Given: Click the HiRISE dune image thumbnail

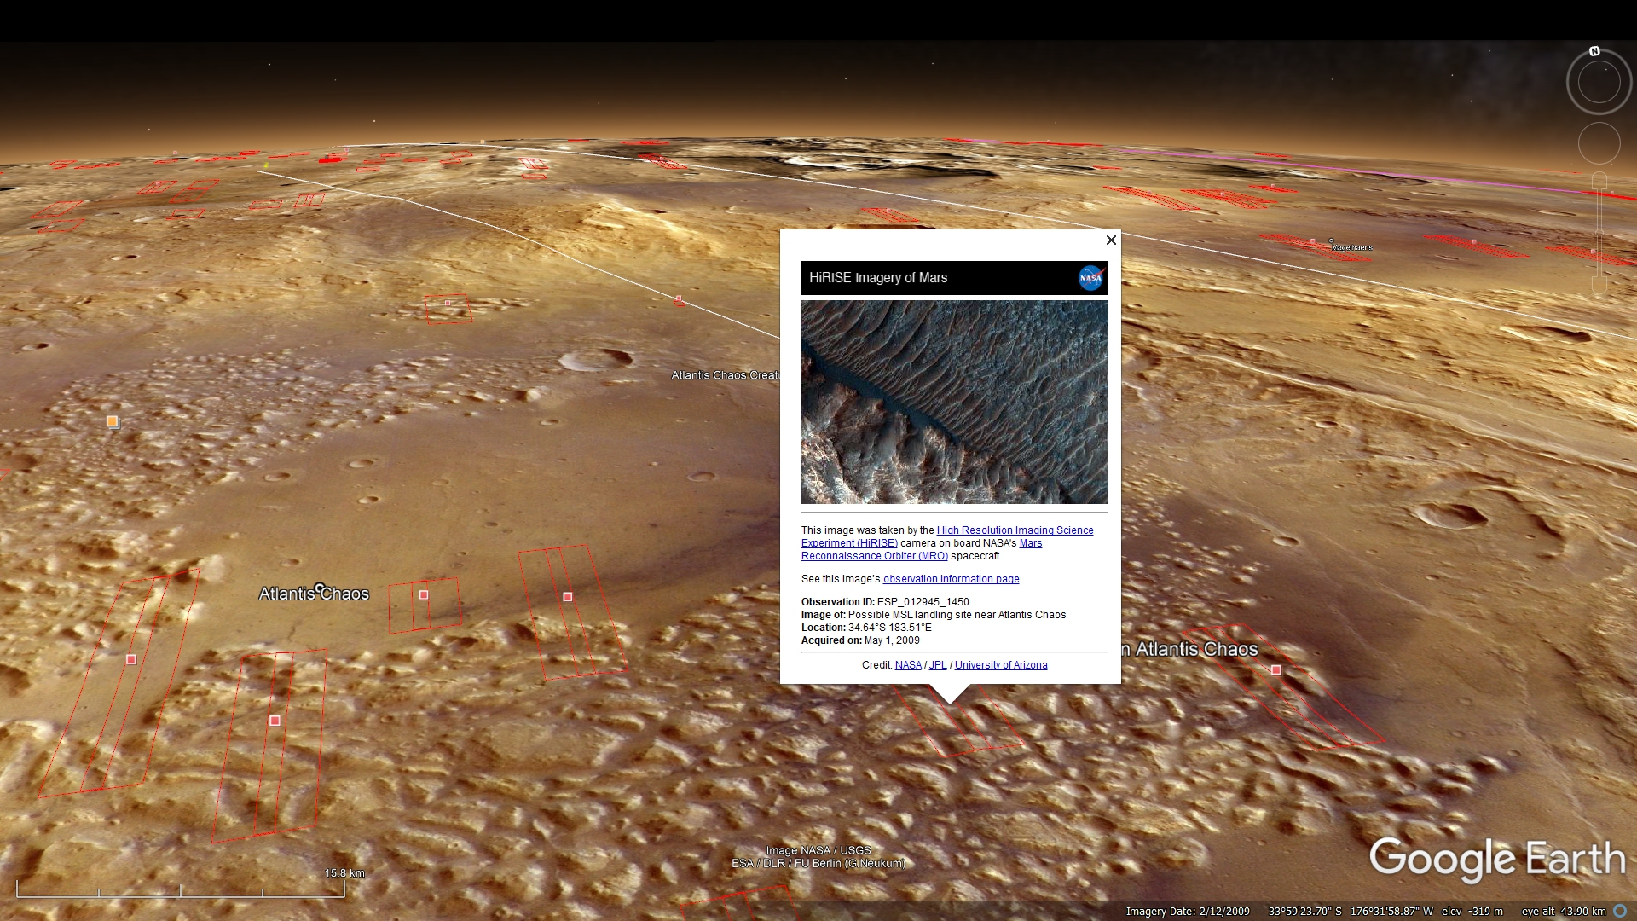Looking at the screenshot, I should pos(954,402).
